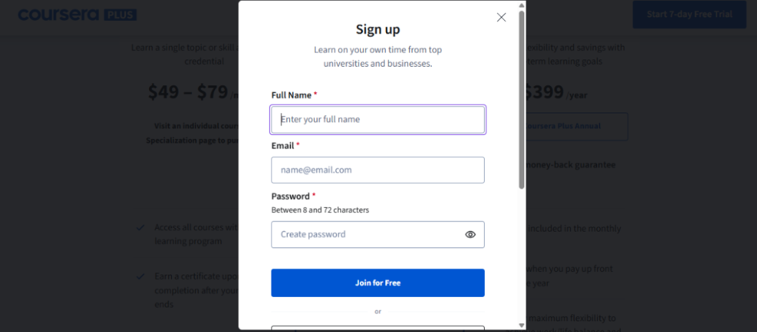Click checkmark icon beside "Access all courses"
757x332 pixels.
(x=141, y=228)
